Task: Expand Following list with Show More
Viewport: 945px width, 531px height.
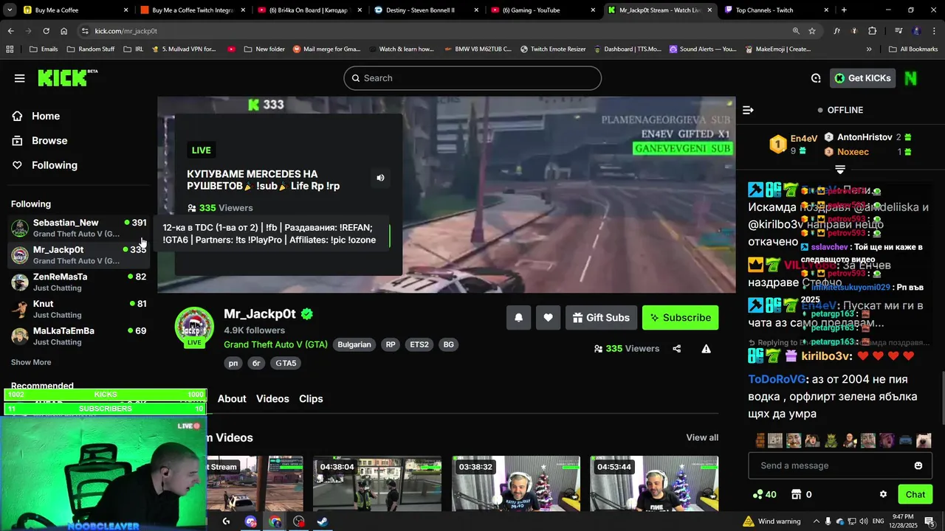Action: pos(31,362)
